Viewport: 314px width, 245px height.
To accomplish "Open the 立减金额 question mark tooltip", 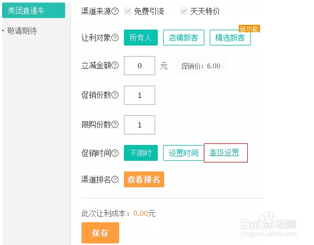I will [x=115, y=65].
